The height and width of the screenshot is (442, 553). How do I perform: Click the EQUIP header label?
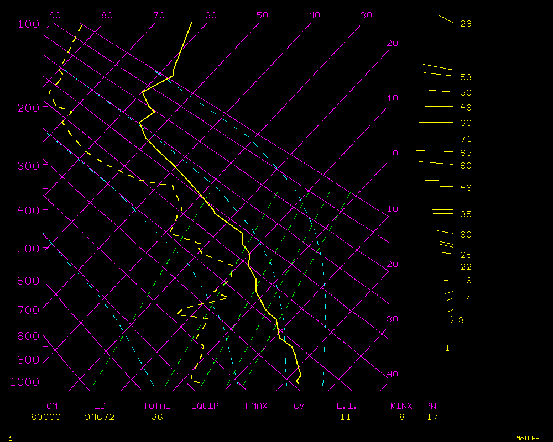(205, 406)
